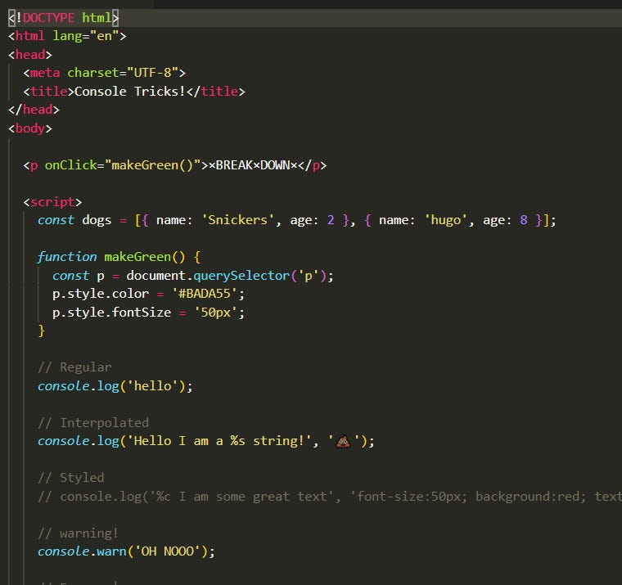The image size is (622, 585).
Task: Click the commented '%c I am some great text' line
Action: point(330,497)
